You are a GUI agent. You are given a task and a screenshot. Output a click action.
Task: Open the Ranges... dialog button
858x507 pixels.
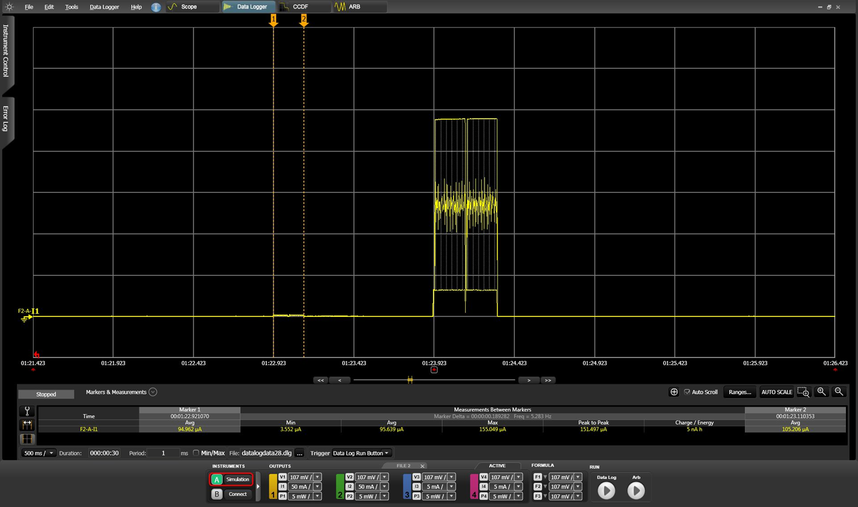click(x=740, y=392)
